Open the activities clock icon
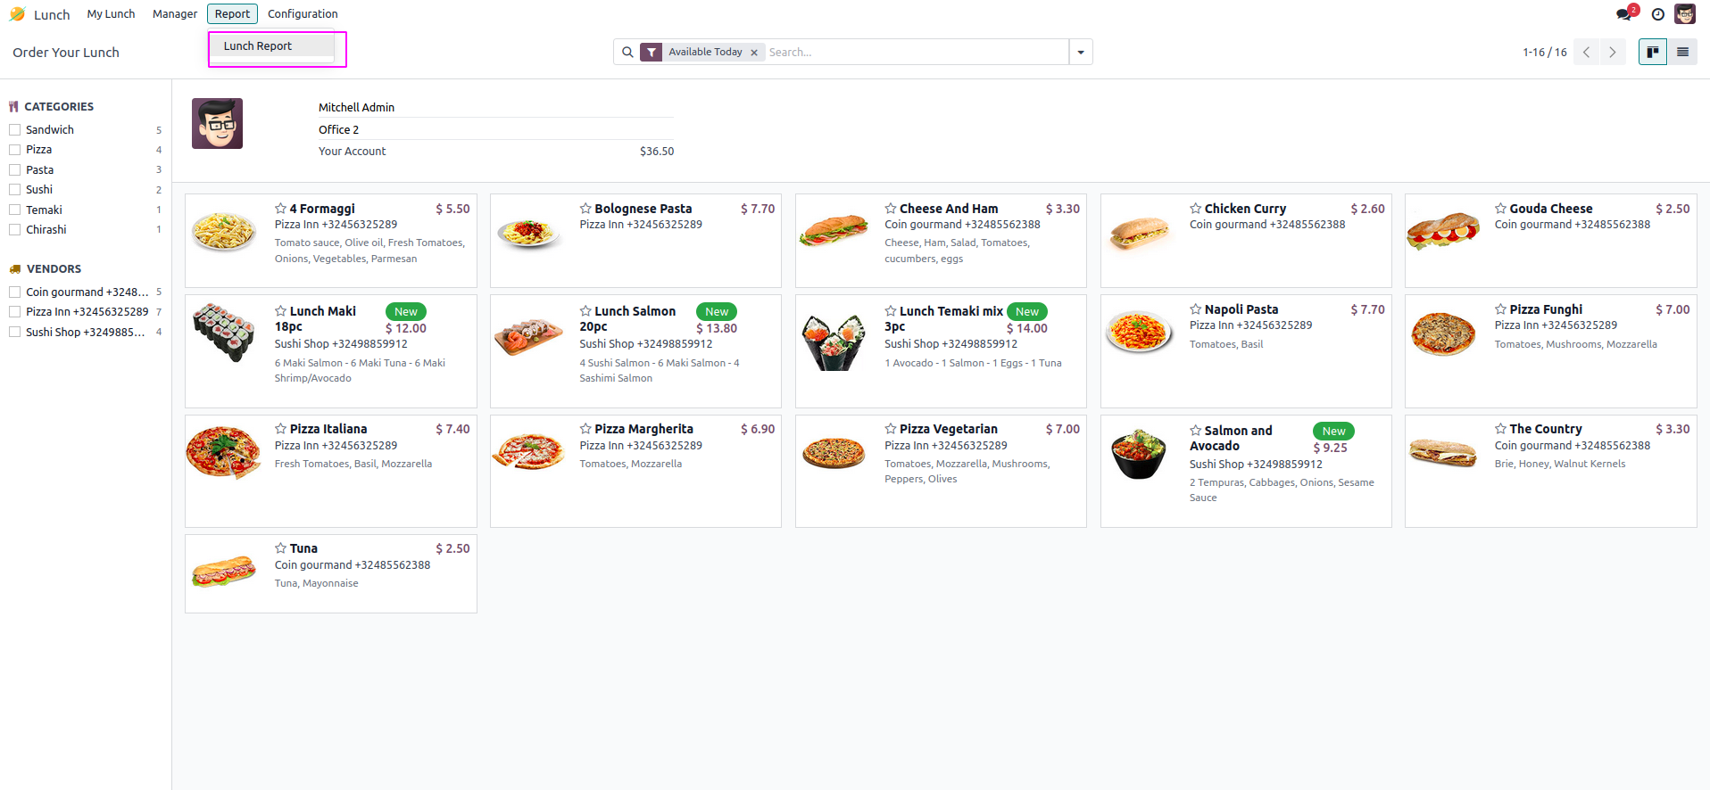The height and width of the screenshot is (790, 1710). [x=1657, y=14]
